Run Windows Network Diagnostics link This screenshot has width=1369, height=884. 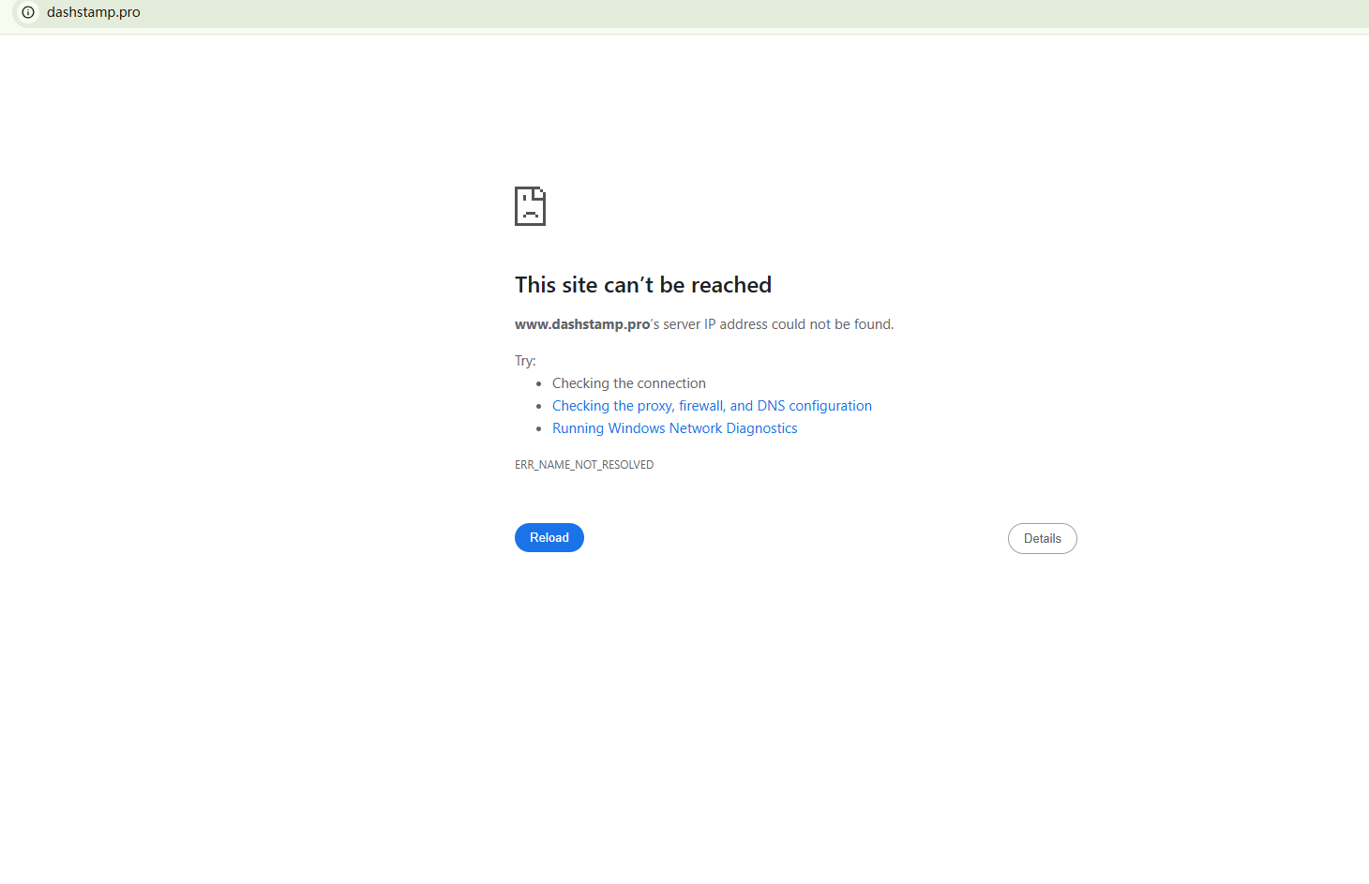point(674,428)
